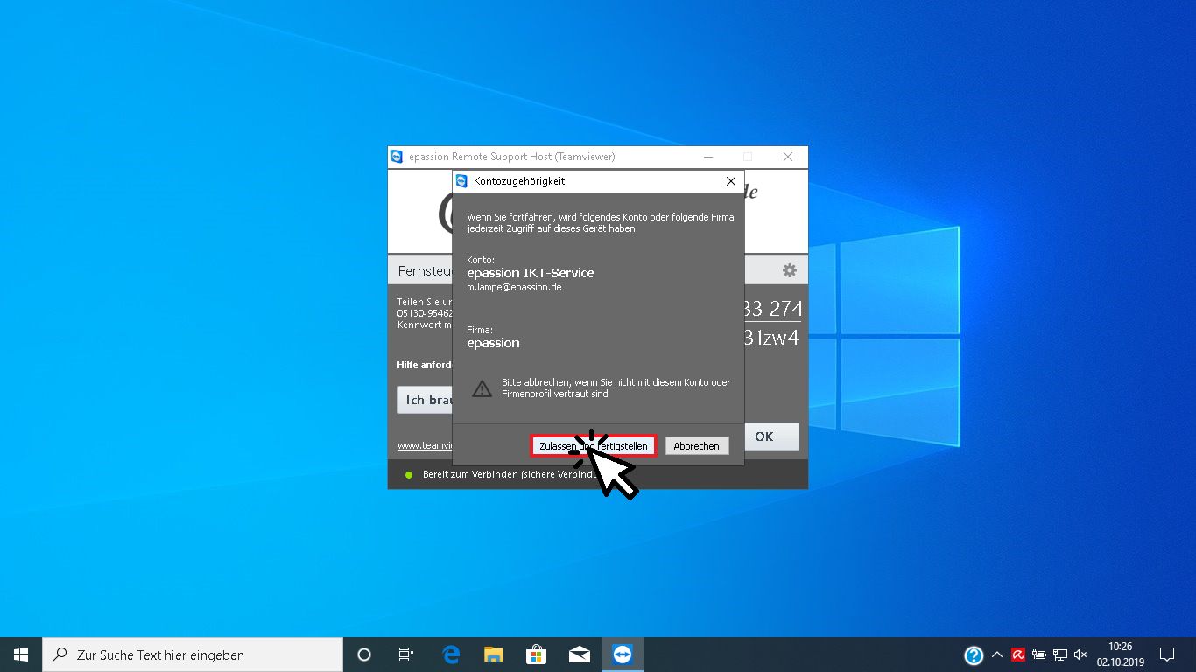The width and height of the screenshot is (1196, 672).
Task: Close the epassion Remote Support Host window
Action: click(788, 157)
